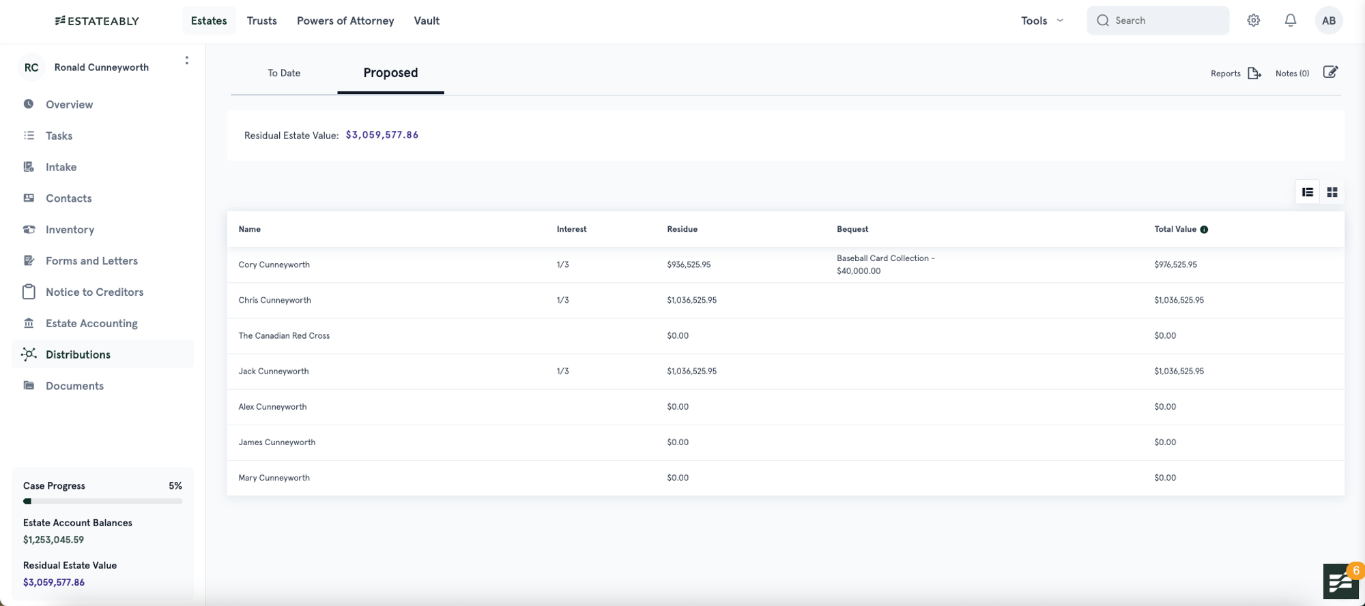Image resolution: width=1365 pixels, height=606 pixels.
Task: Click Cory's total value $976,525.95
Action: [x=1175, y=264]
